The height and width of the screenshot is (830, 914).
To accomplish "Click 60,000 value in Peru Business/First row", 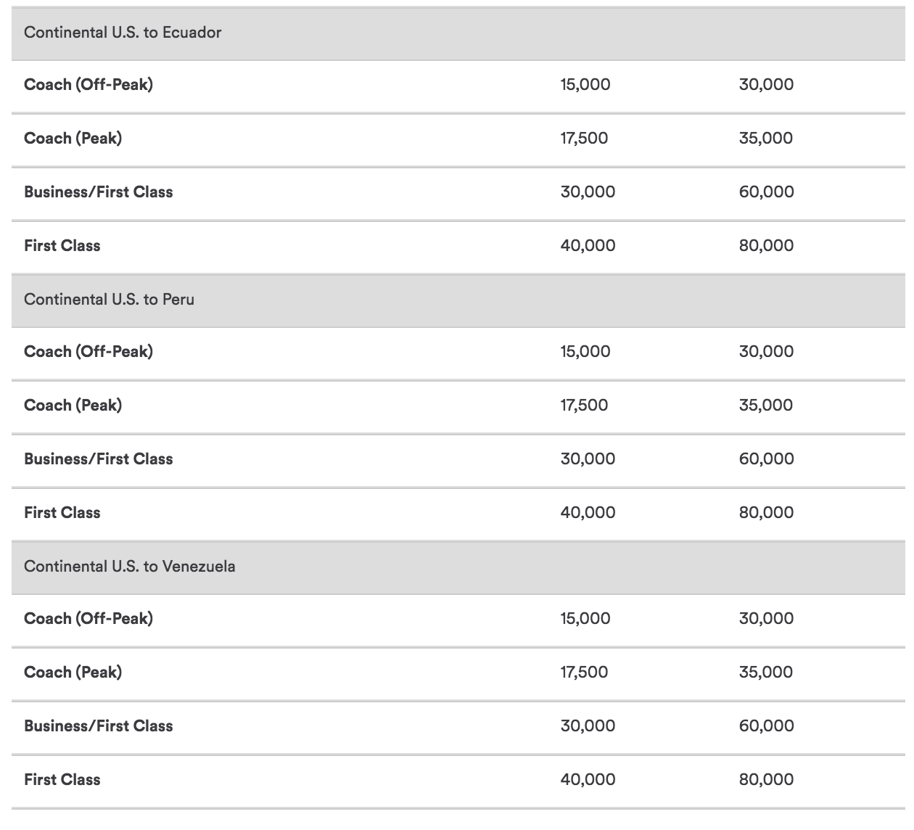I will 767,459.
